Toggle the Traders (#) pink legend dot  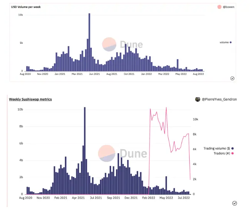(x=233, y=153)
